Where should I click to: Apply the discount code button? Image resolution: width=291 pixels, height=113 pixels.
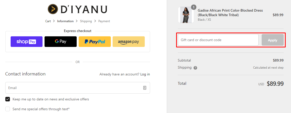point(273,40)
